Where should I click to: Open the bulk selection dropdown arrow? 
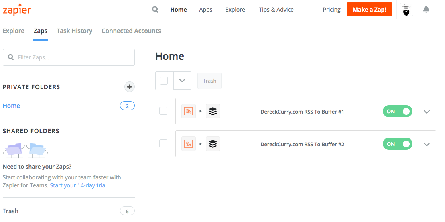coord(182,81)
